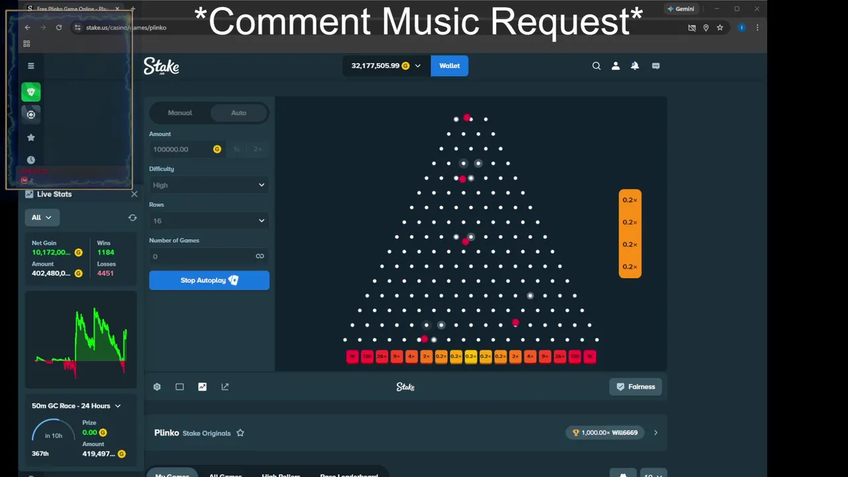Open the search magnifier icon
The height and width of the screenshot is (477, 848).
tap(596, 66)
